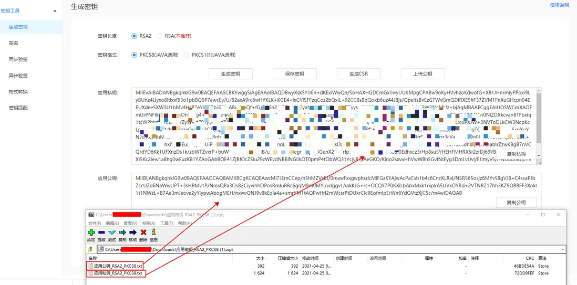Click the 7-Zip Add (添加) icon

[91, 233]
